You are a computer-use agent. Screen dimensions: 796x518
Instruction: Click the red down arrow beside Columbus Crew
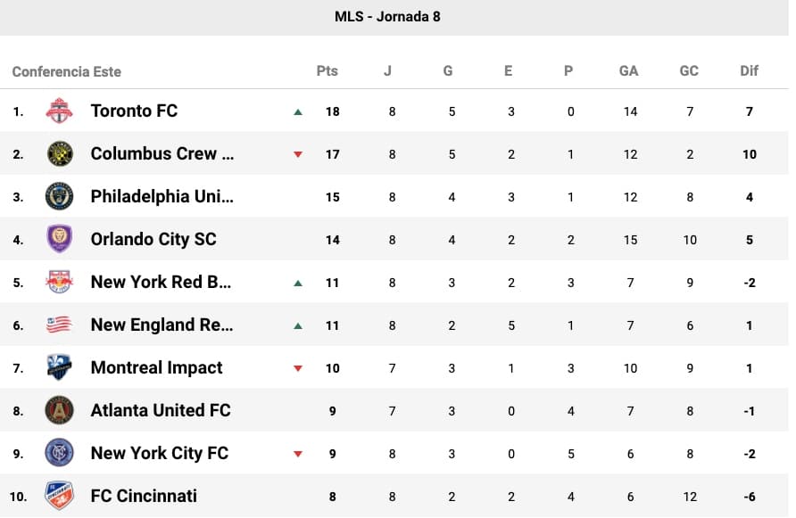(298, 155)
